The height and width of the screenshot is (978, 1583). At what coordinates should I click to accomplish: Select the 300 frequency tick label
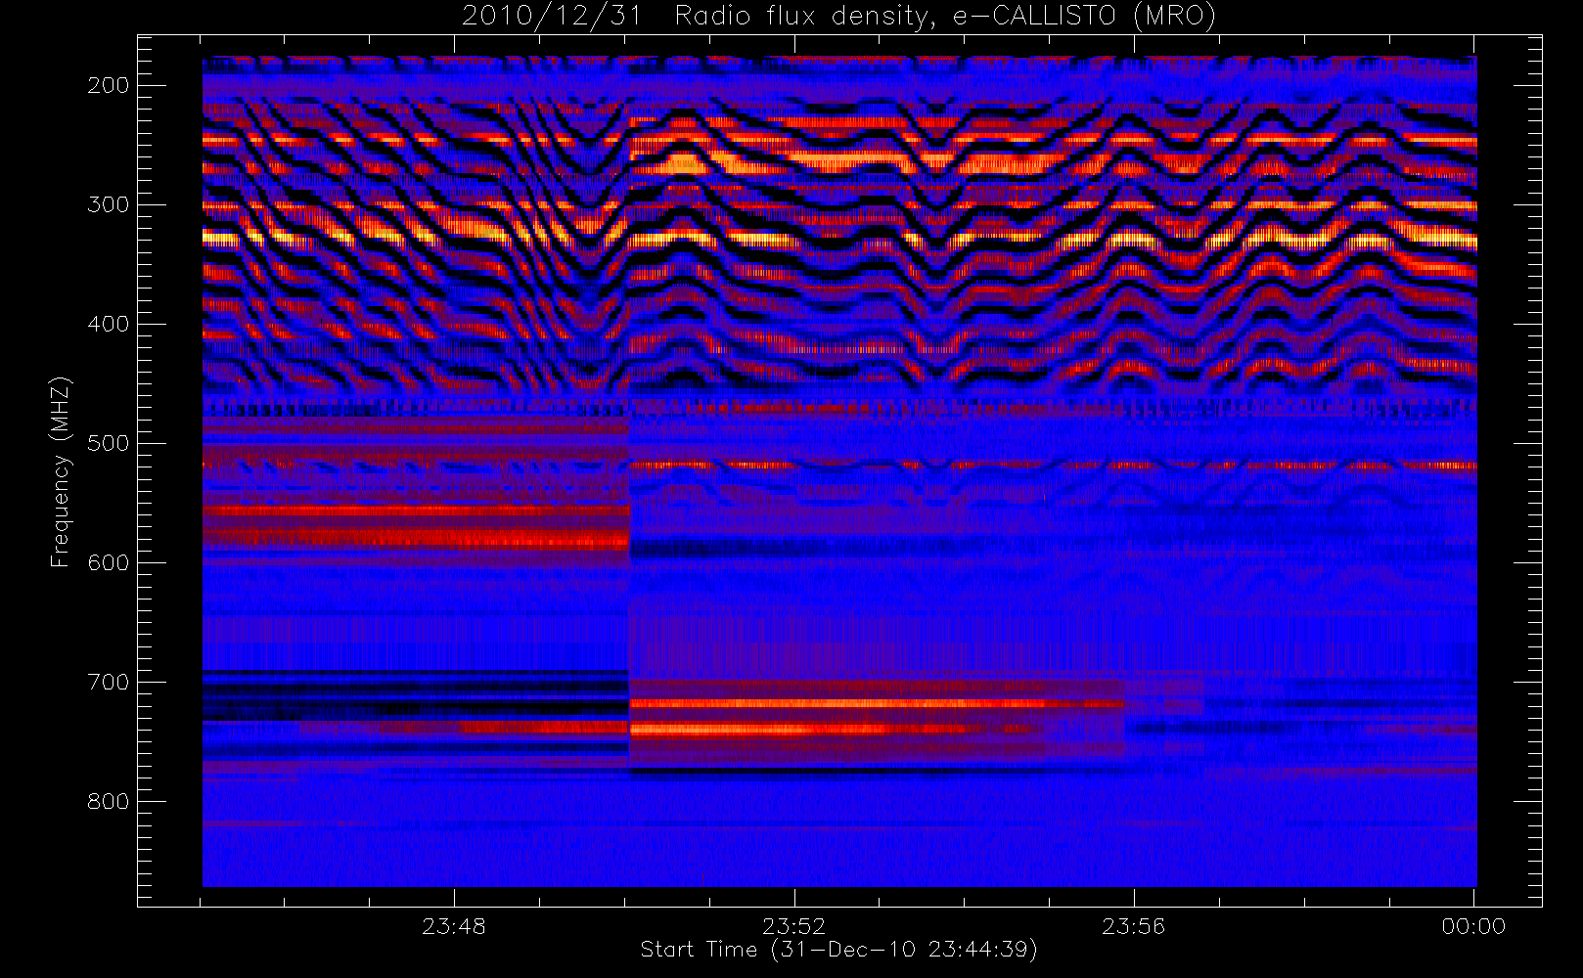(x=109, y=204)
